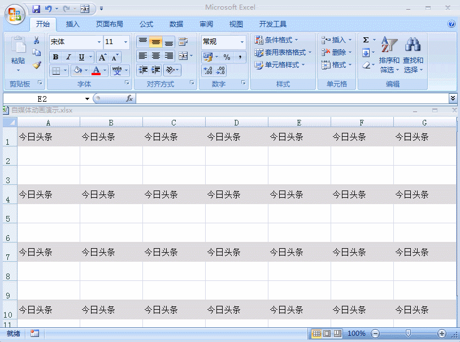
Task: Open the font name 宋体 dropdown
Action: tap(99, 42)
